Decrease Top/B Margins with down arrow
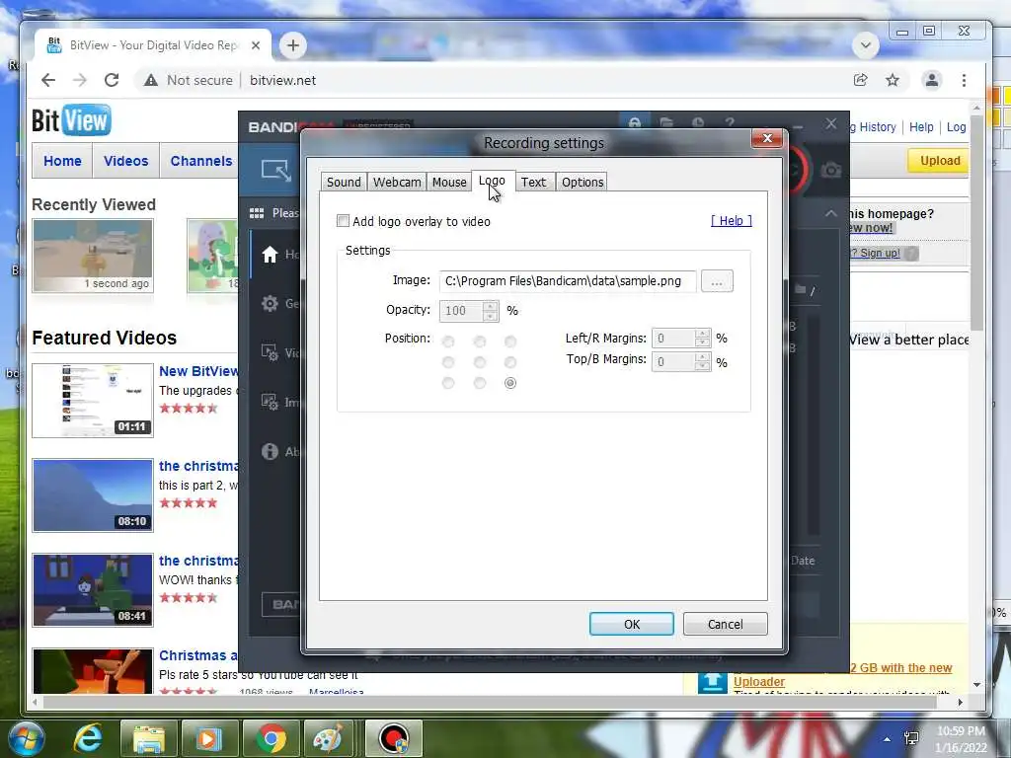Image resolution: width=1011 pixels, height=758 pixels. click(703, 367)
